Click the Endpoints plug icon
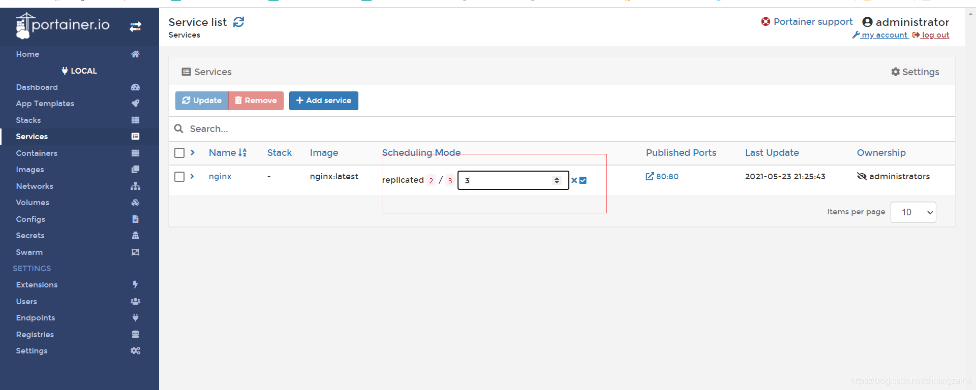This screenshot has height=390, width=976. [135, 317]
